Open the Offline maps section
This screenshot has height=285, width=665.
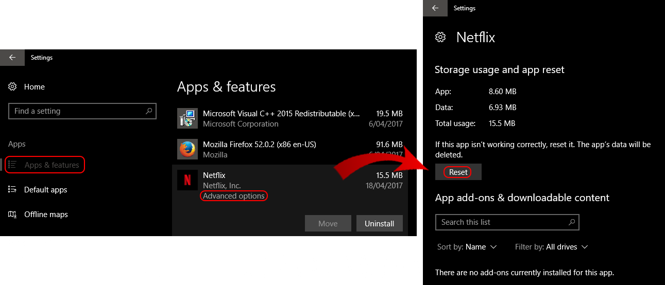coord(46,215)
